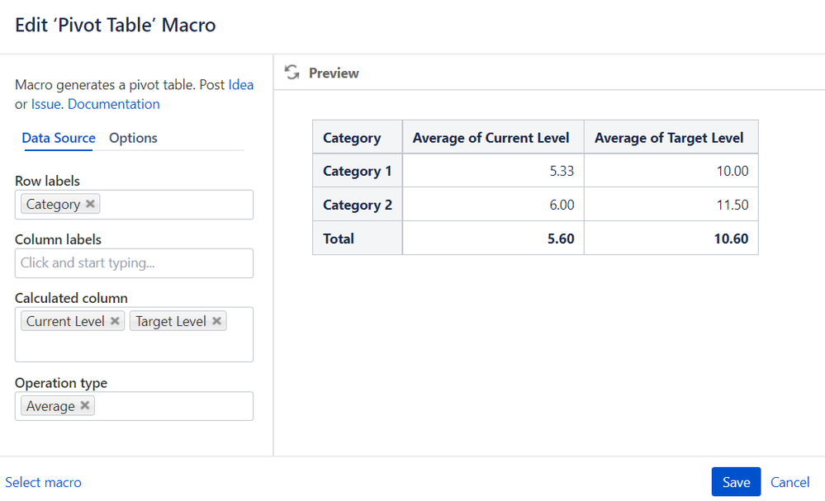Cancel editing the macro
This screenshot has height=501, width=825.
pos(789,482)
